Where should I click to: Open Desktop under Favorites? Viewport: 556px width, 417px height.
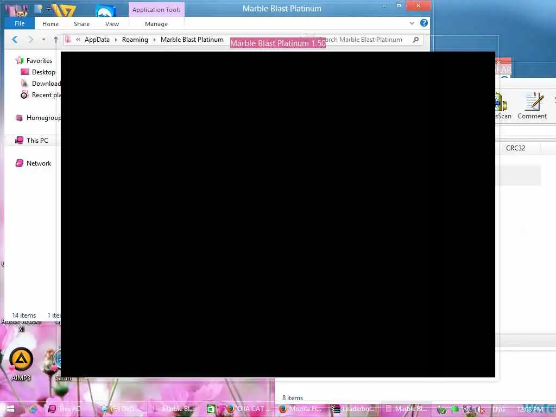(x=43, y=72)
